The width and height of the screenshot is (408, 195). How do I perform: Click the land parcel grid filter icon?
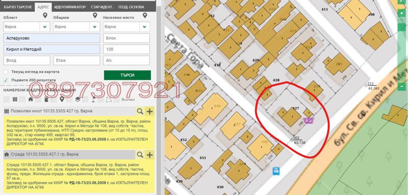tap(15, 99)
